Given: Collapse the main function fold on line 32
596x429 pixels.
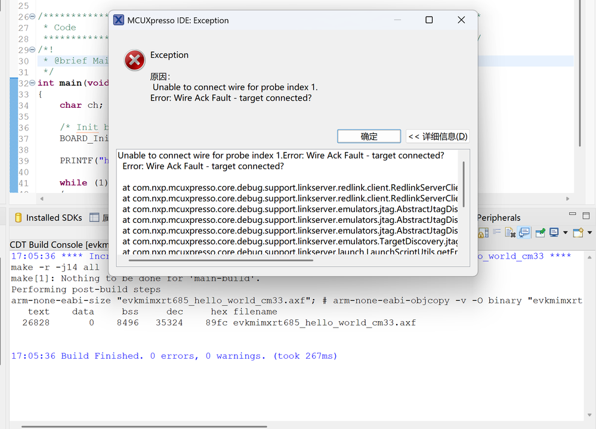Looking at the screenshot, I should click(33, 83).
